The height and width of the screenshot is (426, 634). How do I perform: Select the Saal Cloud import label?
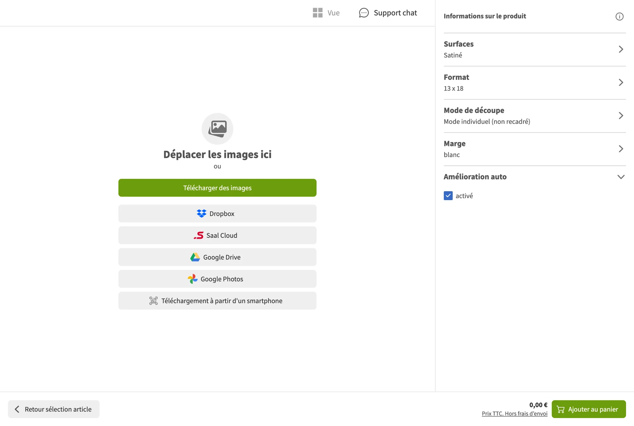(x=222, y=235)
